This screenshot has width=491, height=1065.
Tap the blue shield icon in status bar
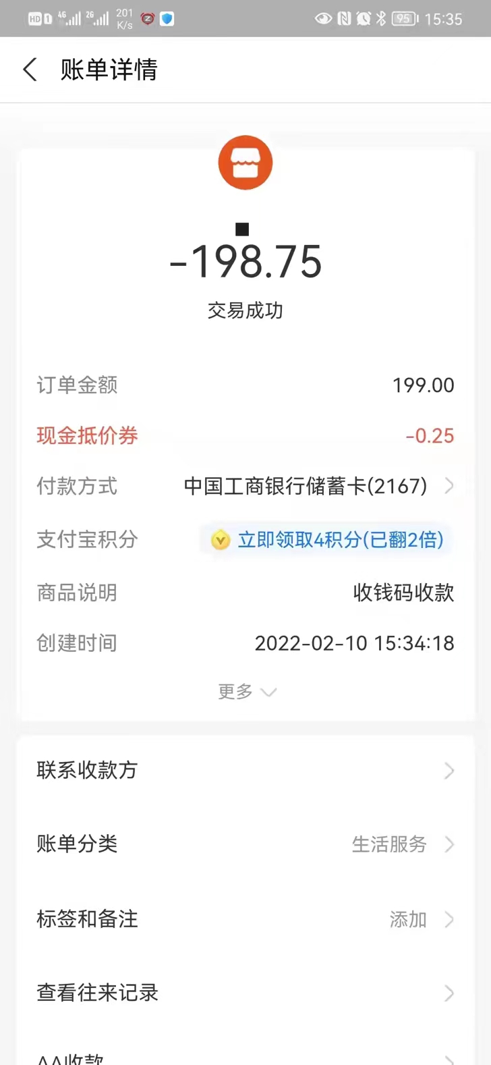167,19
